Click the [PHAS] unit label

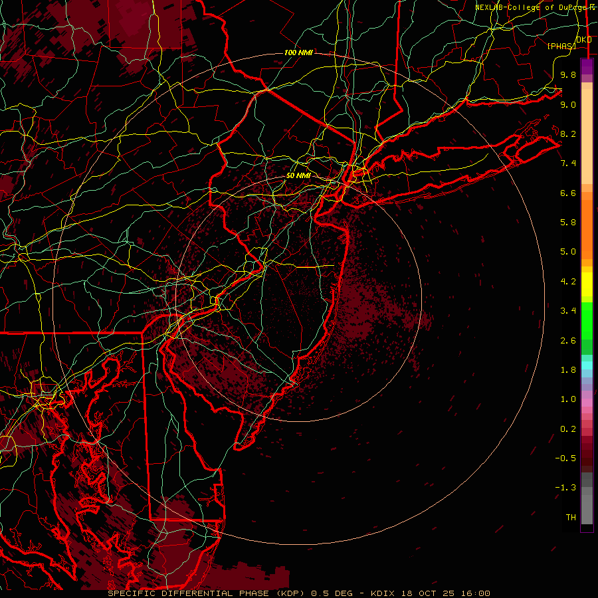[x=561, y=46]
